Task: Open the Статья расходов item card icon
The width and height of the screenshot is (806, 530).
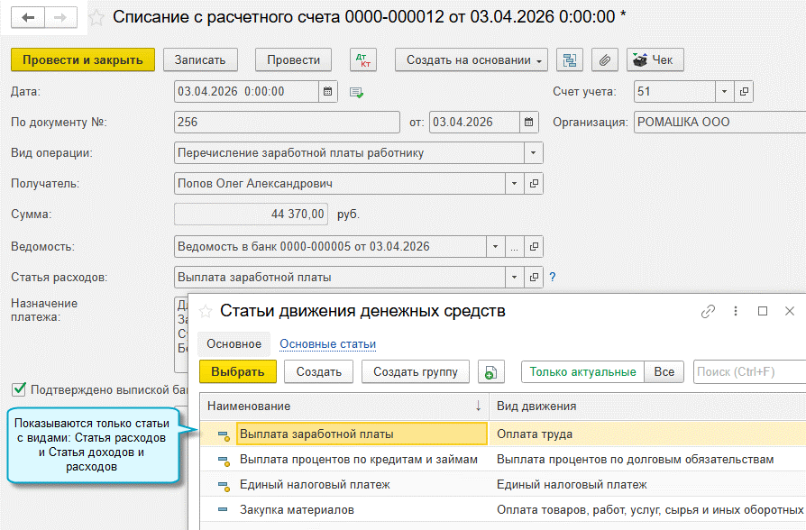Action: point(534,277)
